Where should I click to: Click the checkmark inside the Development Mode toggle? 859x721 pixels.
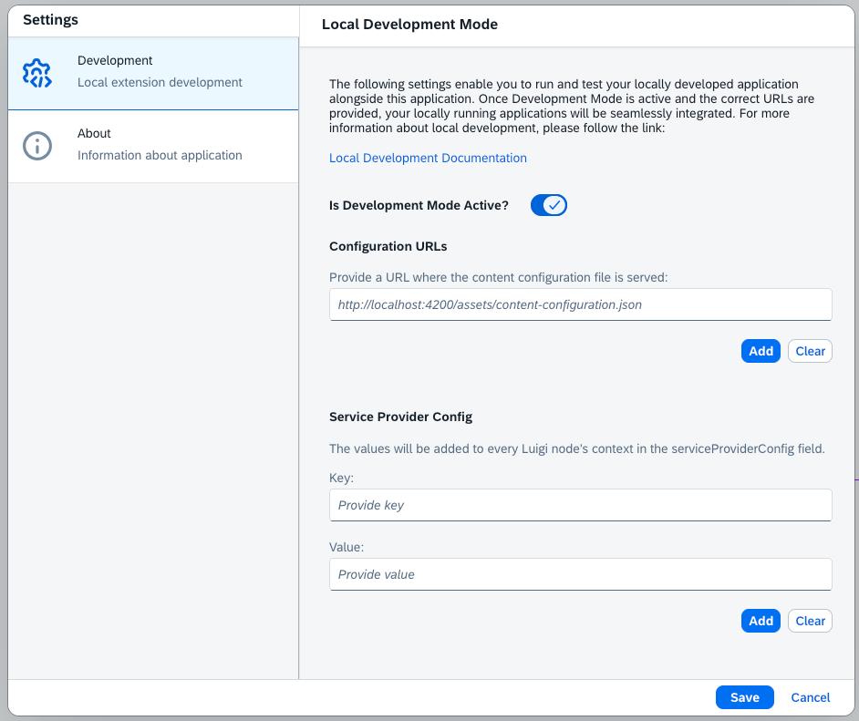pyautogui.click(x=554, y=205)
